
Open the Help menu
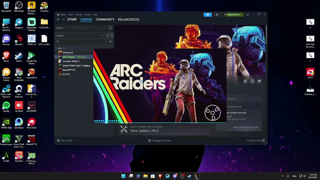click(95, 14)
